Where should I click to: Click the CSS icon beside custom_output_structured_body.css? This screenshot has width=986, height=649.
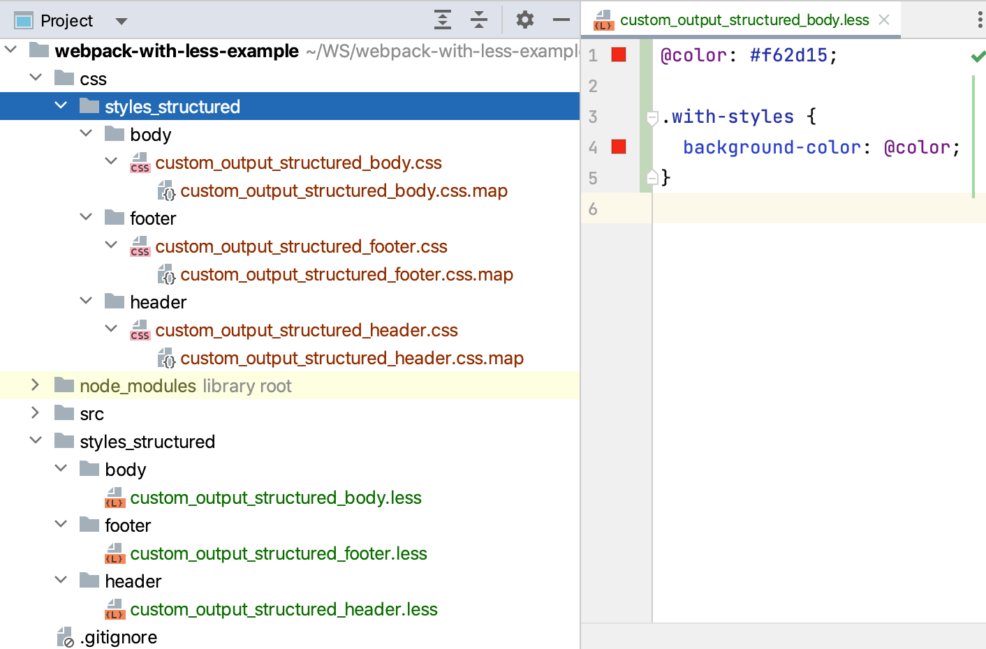click(x=140, y=163)
